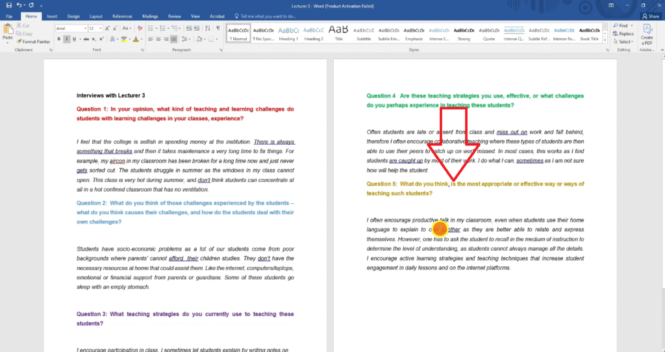Click the Undo arrow icon
The height and width of the screenshot is (352, 665).
point(20,5)
